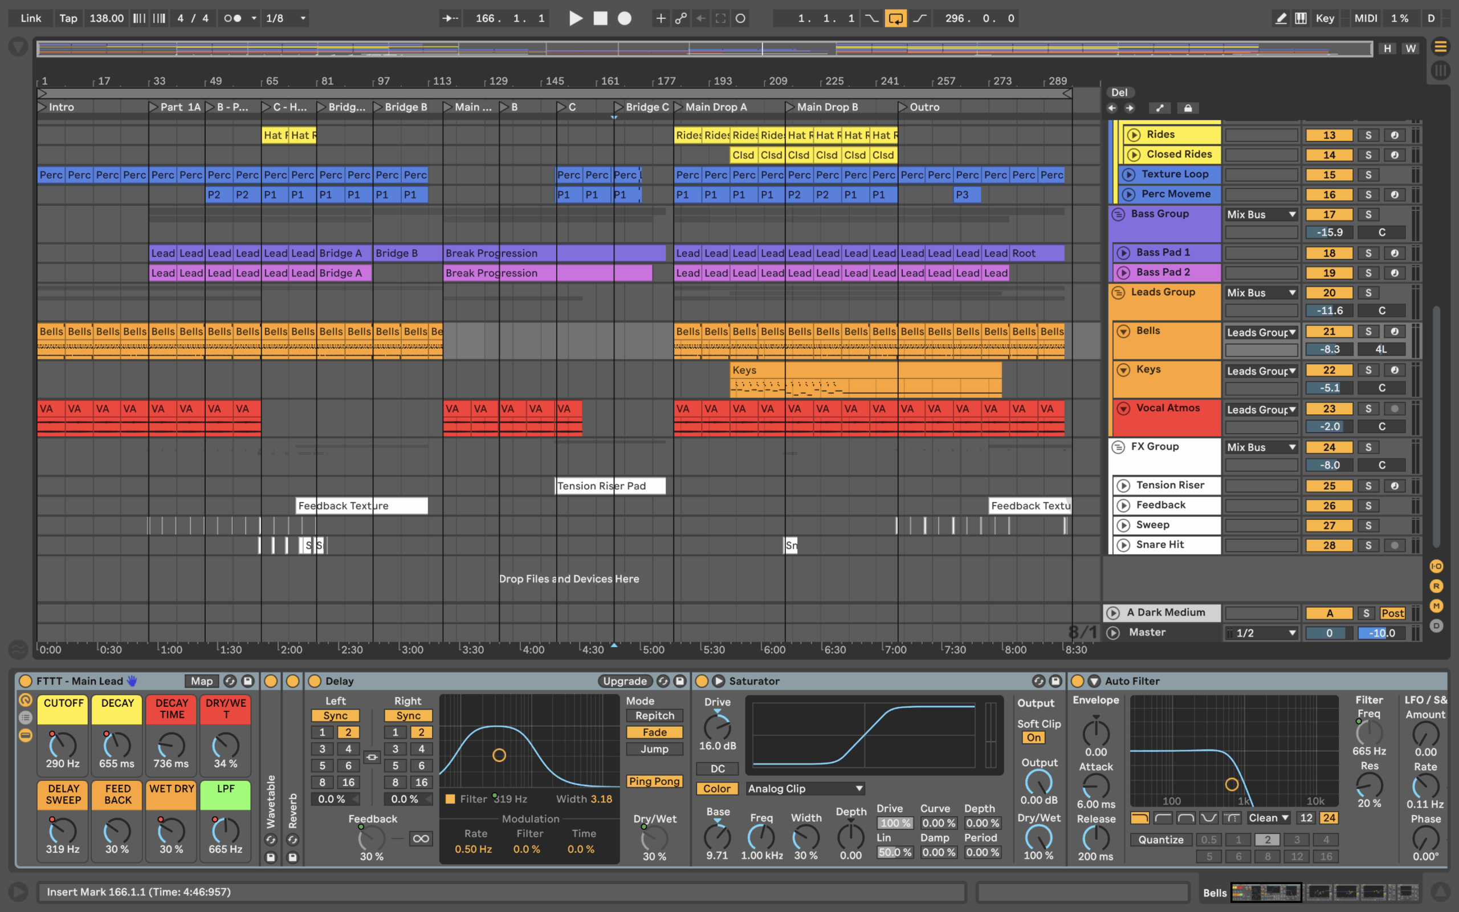Image resolution: width=1459 pixels, height=912 pixels.
Task: Solo the Rides track
Action: [x=1368, y=135]
